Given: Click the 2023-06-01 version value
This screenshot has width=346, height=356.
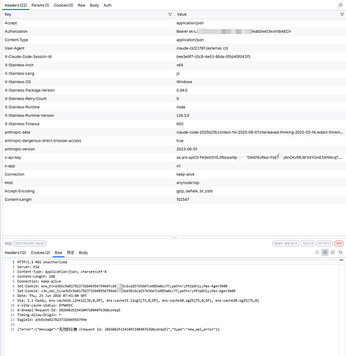Looking at the screenshot, I should (187, 149).
